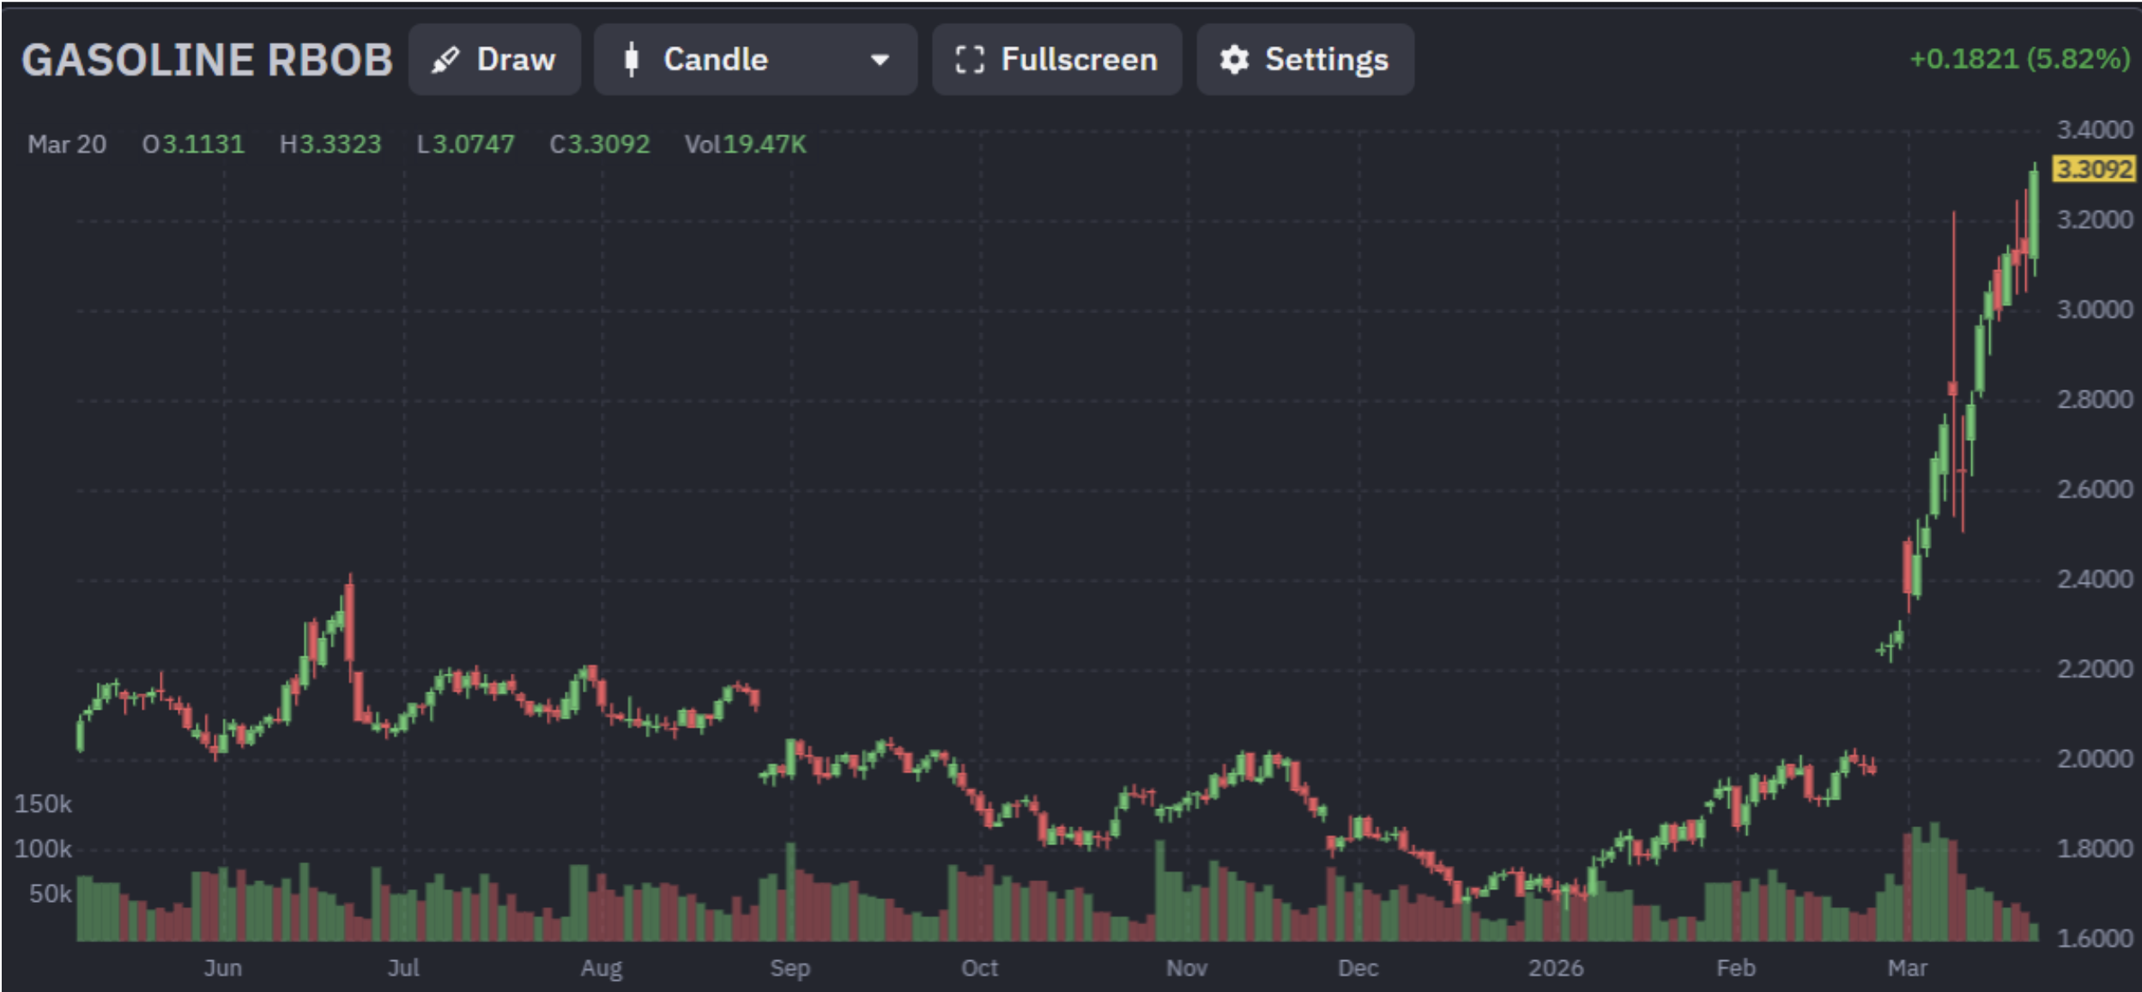Click the GASOLINE RBOB chart title
Image resolution: width=2142 pixels, height=992 pixels.
207,60
